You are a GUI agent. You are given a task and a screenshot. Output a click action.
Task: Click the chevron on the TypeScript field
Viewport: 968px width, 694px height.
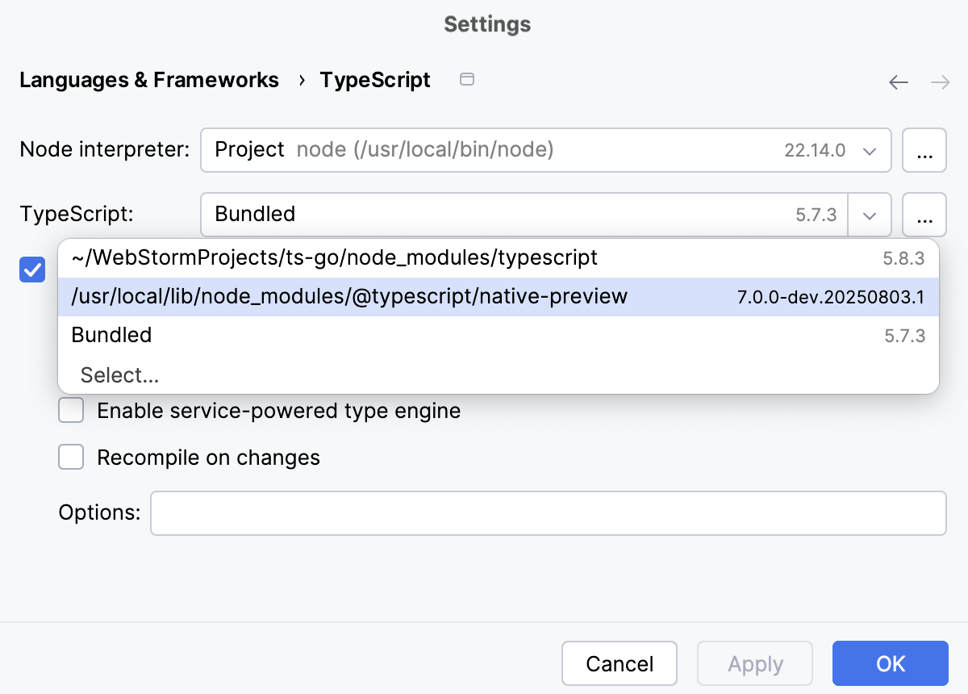(870, 215)
